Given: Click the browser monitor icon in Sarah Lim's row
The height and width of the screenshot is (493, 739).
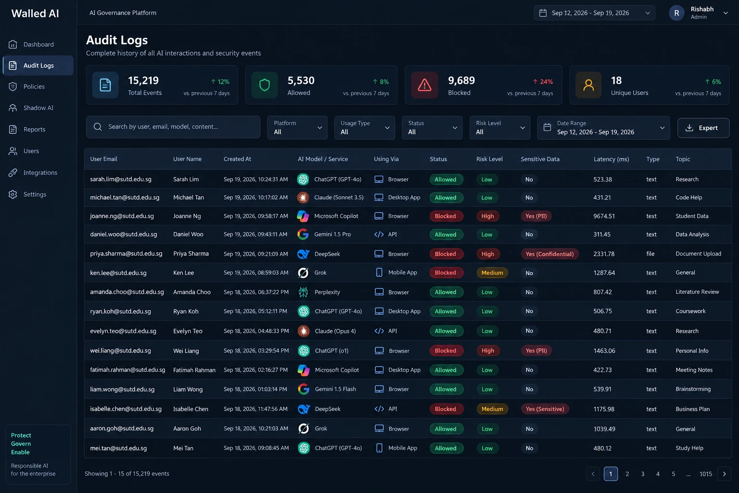Looking at the screenshot, I should click(379, 180).
